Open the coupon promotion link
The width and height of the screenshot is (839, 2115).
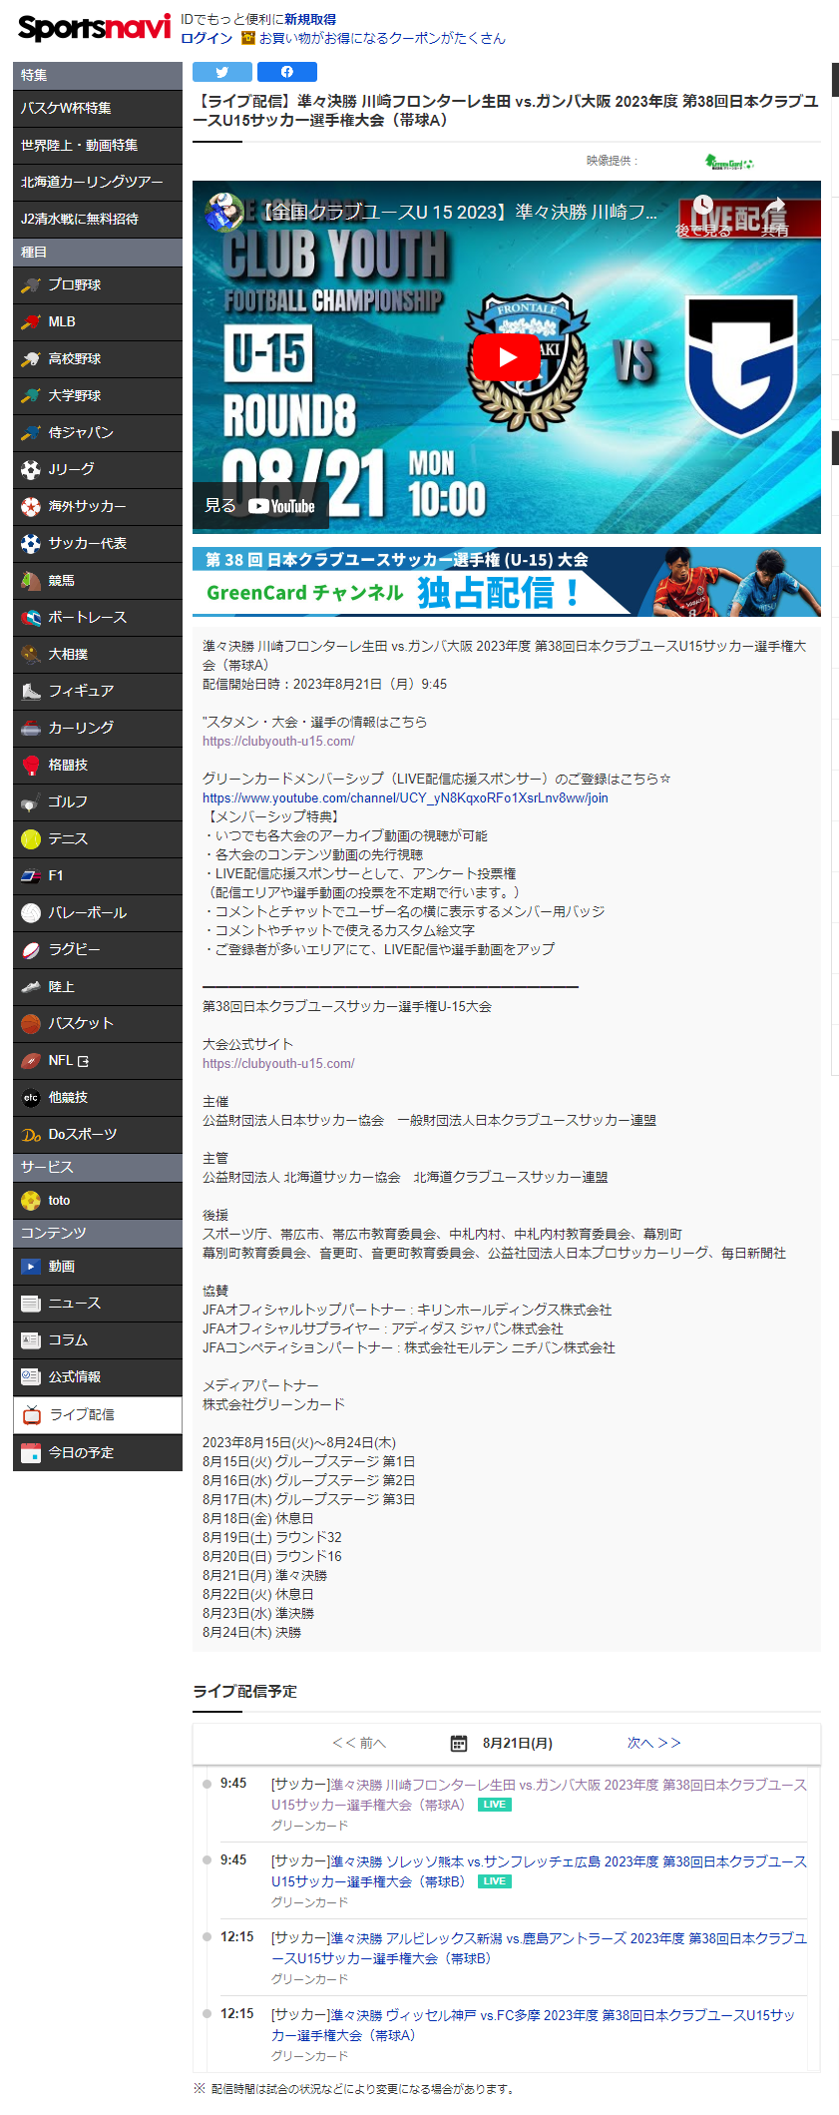coord(382,38)
